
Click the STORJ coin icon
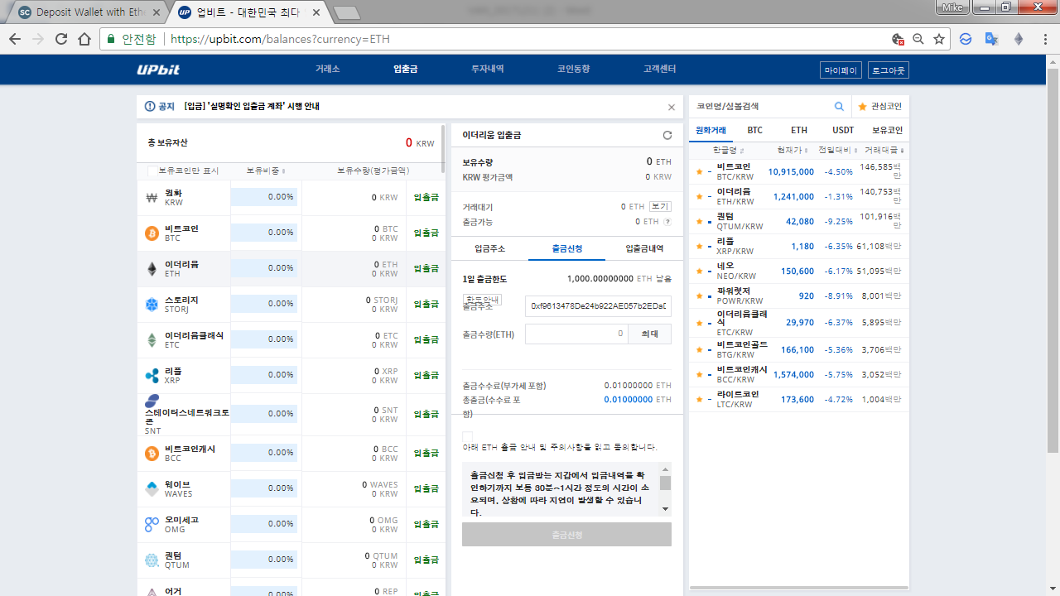point(152,305)
